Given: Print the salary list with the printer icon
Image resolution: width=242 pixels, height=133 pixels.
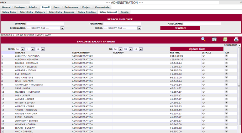Looking at the screenshot, I should [236, 40].
